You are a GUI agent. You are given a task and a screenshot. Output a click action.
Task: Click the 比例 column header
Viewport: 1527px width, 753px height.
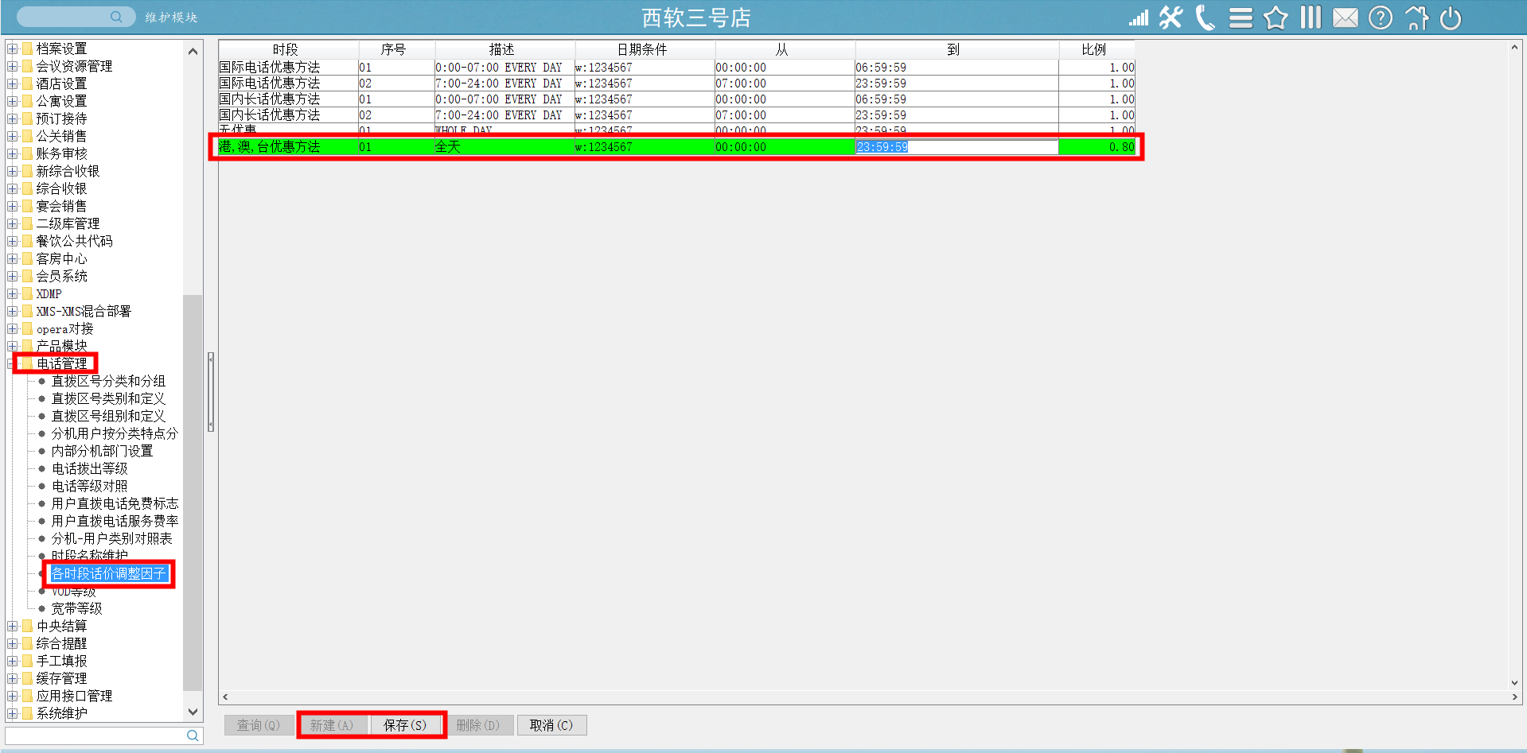click(1094, 49)
